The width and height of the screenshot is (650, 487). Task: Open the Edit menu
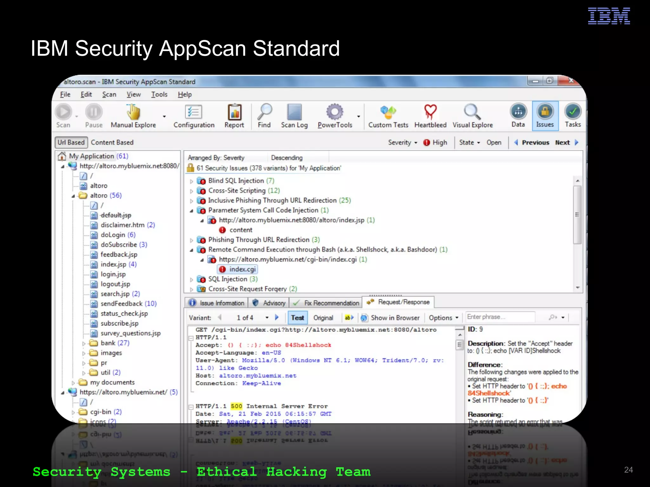click(86, 94)
